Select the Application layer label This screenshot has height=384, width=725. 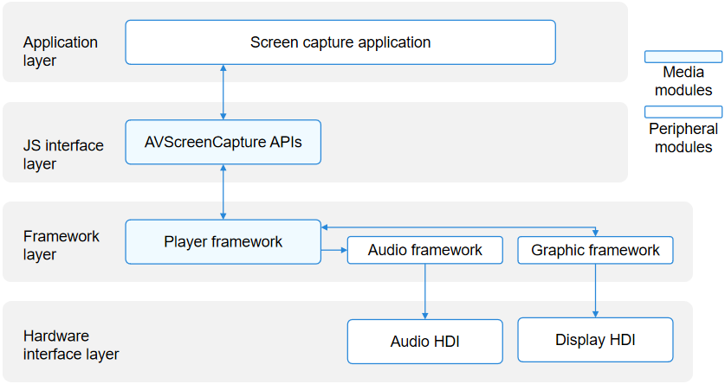pos(60,51)
